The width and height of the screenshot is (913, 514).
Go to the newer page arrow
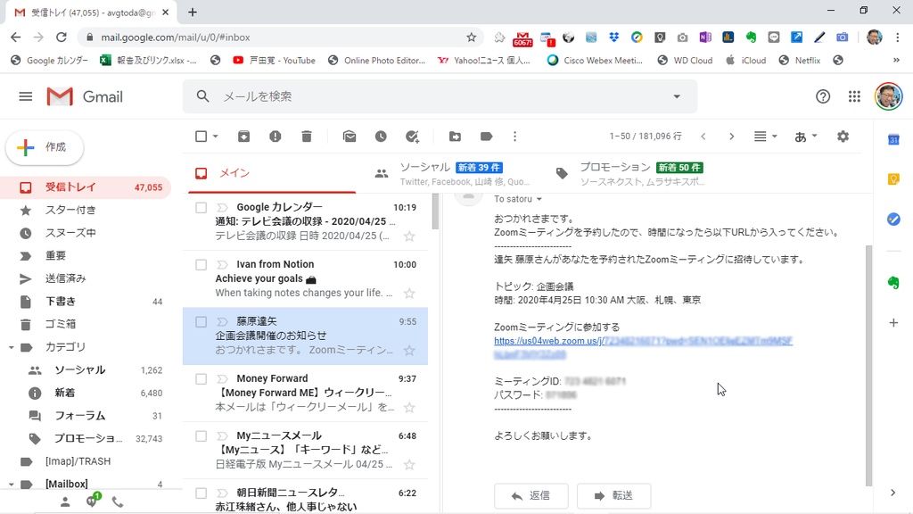click(x=703, y=137)
